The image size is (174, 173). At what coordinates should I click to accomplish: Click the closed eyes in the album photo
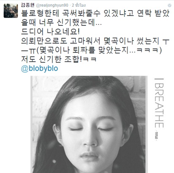click(x=91, y=128)
